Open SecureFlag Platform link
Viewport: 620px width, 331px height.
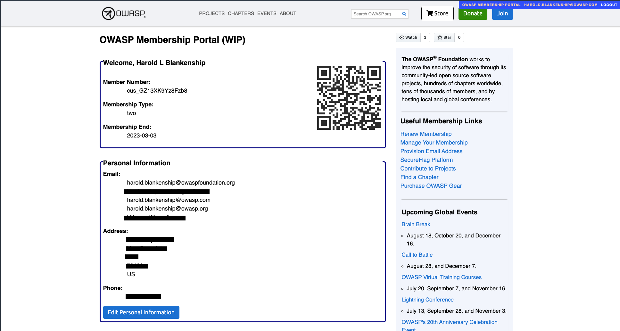[426, 160]
